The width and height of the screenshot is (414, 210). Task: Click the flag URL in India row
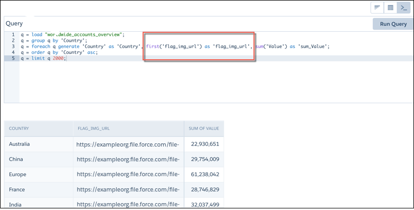(x=128, y=204)
